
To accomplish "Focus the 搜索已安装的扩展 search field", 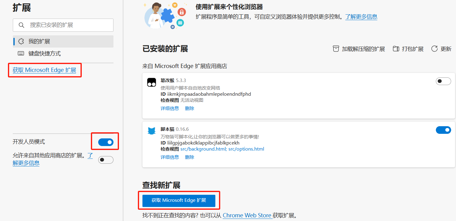I will (63, 25).
